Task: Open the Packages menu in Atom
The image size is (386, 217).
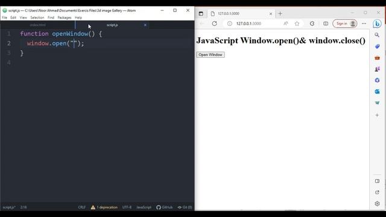Action: pyautogui.click(x=65, y=17)
